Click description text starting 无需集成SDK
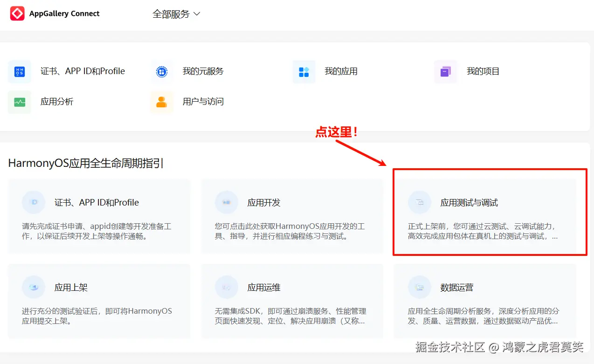 pyautogui.click(x=290, y=316)
